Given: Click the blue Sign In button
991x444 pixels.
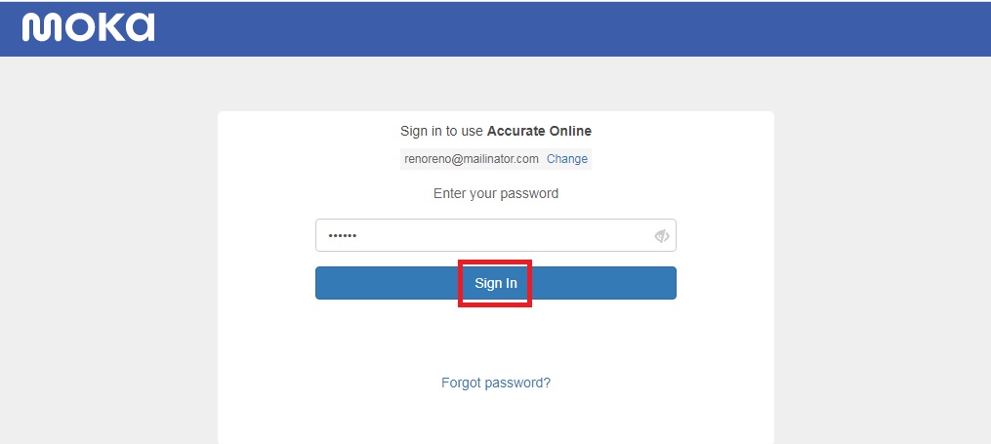Looking at the screenshot, I should (x=496, y=283).
